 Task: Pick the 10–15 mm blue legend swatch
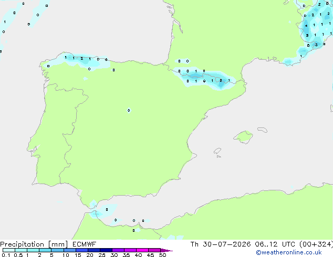70,250
